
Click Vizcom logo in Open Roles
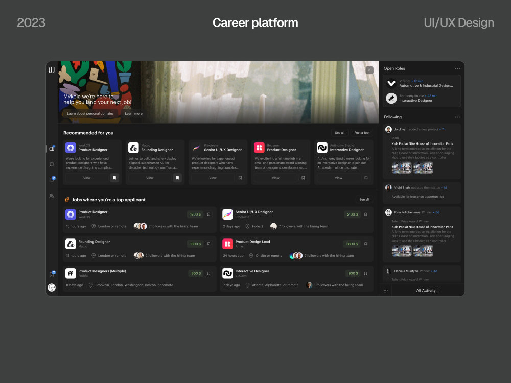(x=391, y=83)
